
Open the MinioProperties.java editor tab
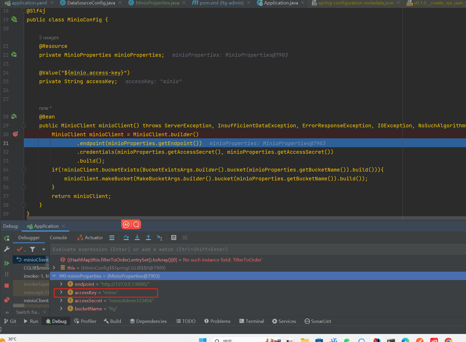[156, 3]
